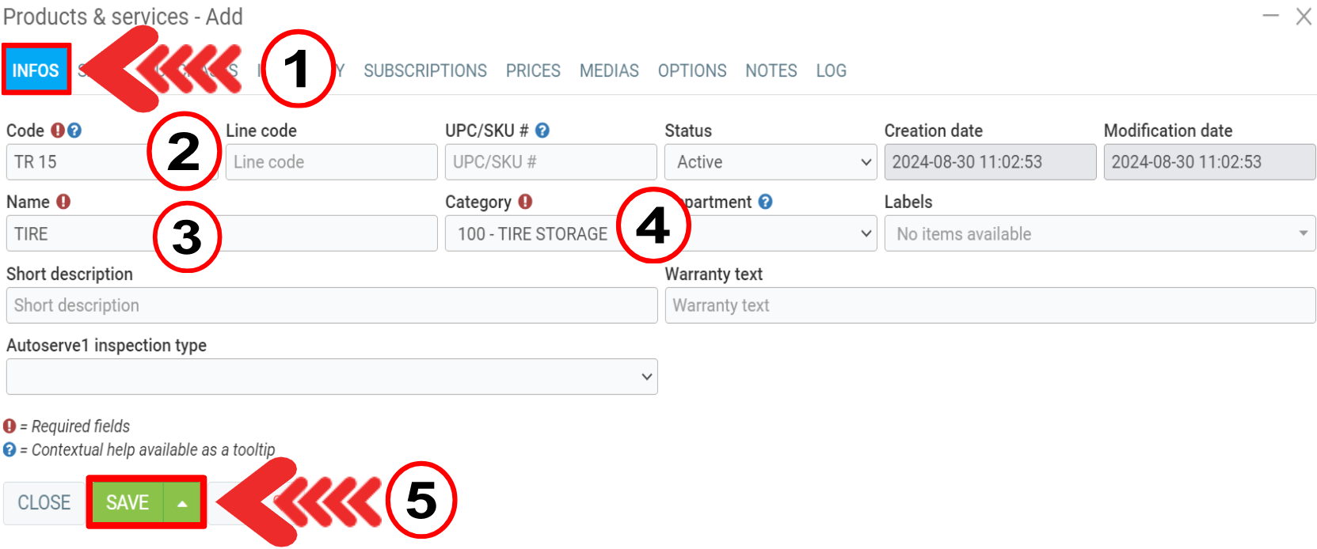Viewport: 1317px width, 549px height.
Task: Open the SUBSCRIPTIONS tab
Action: 425,70
